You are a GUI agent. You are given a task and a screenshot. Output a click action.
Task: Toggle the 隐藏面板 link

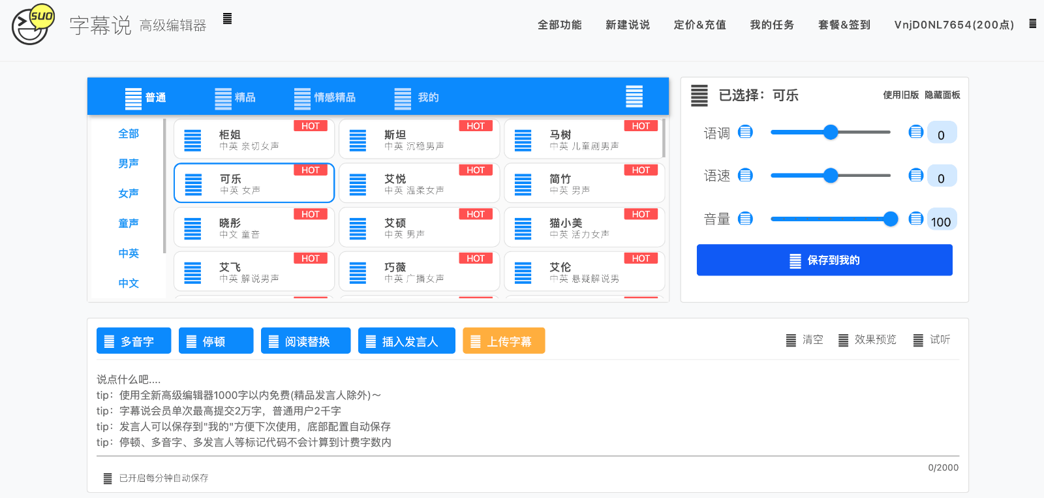(942, 95)
